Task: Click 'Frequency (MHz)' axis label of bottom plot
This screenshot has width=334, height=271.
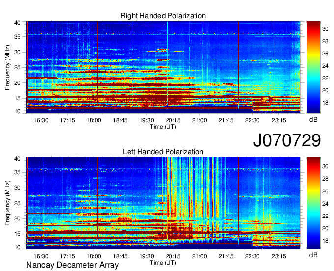Action: pos(7,203)
